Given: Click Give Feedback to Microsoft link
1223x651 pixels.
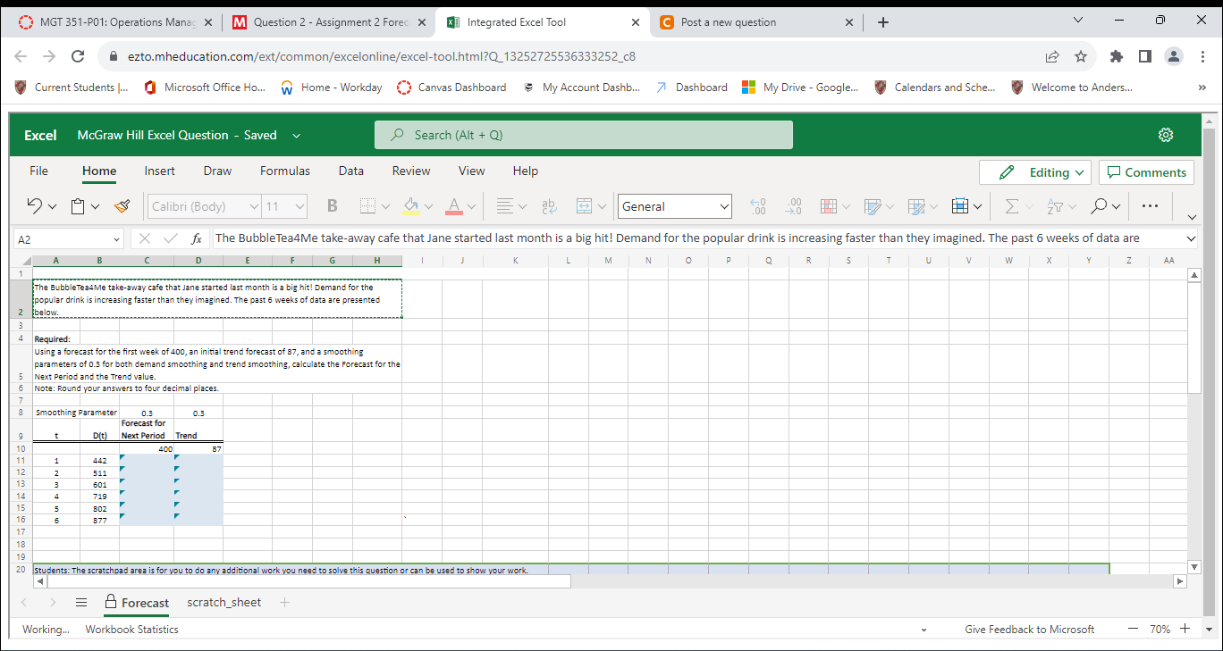Looking at the screenshot, I should [1029, 630].
